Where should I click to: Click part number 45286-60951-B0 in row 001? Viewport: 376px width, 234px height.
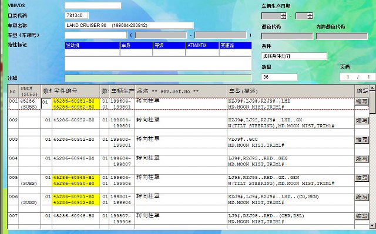point(74,101)
